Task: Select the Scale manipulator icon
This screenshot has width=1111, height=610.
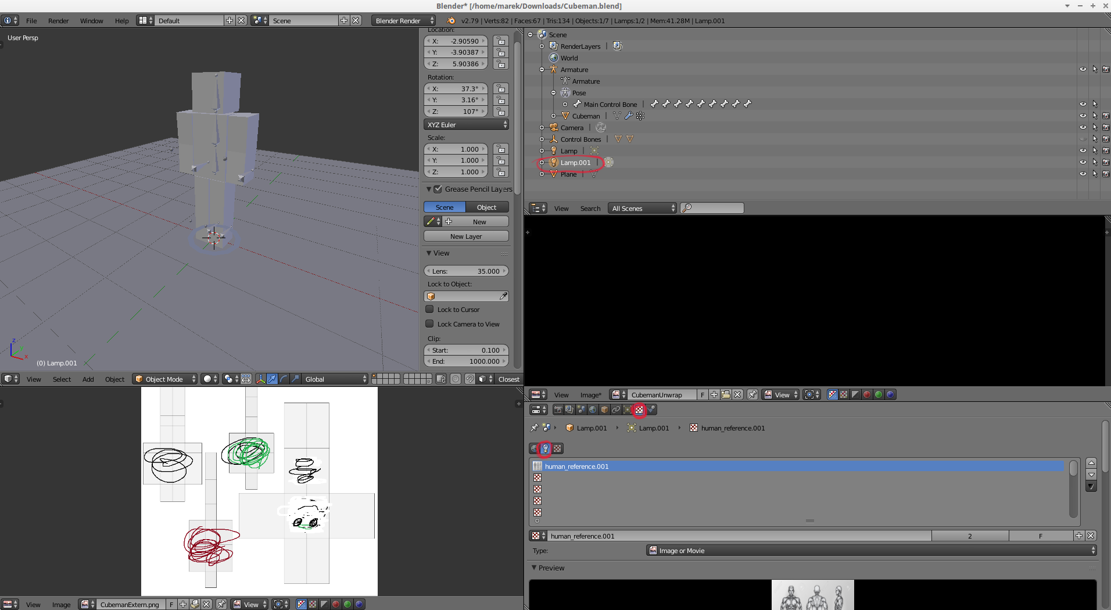Action: coord(295,379)
